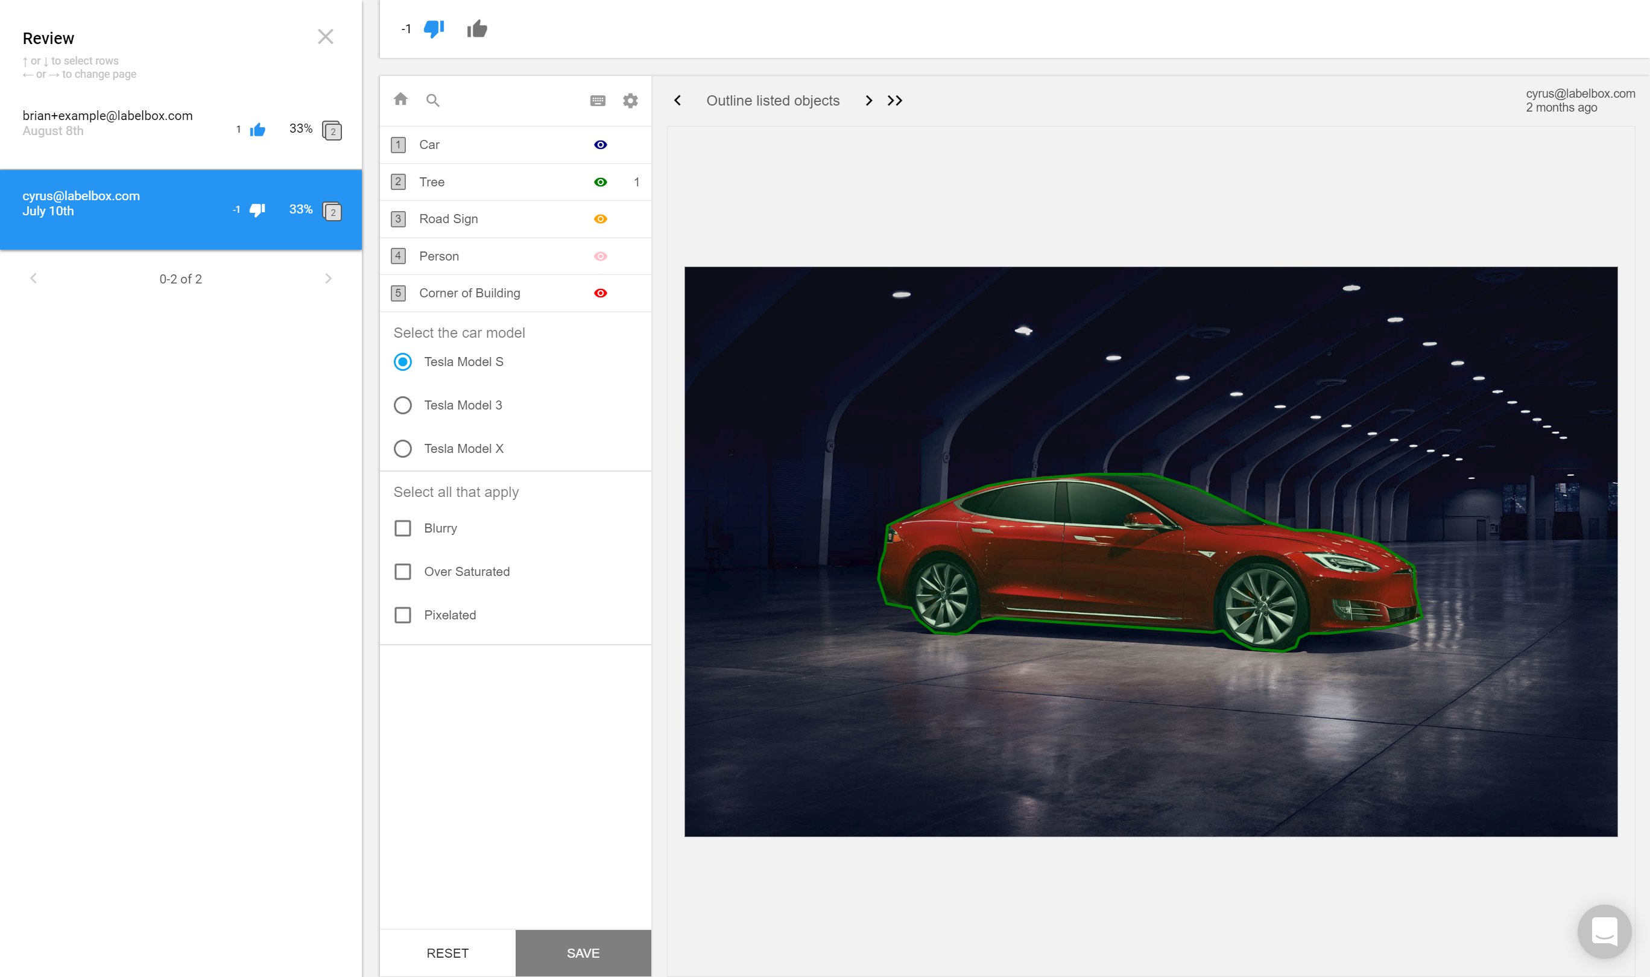1650x977 pixels.
Task: Select the Car tool row
Action: pos(516,145)
